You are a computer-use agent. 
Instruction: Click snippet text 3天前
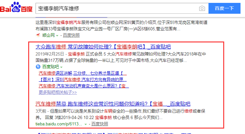(x=41, y=111)
